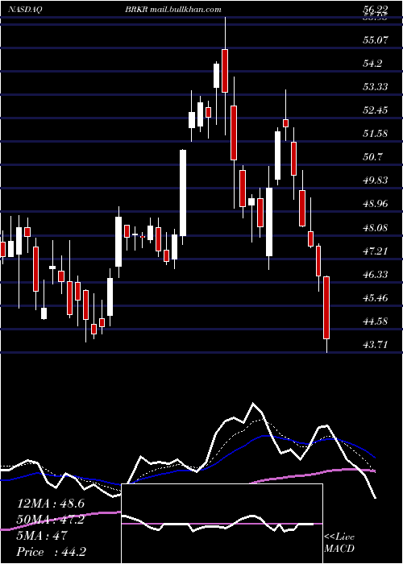Click the 47.21 price axis label
The image size is (403, 564).
click(x=376, y=251)
